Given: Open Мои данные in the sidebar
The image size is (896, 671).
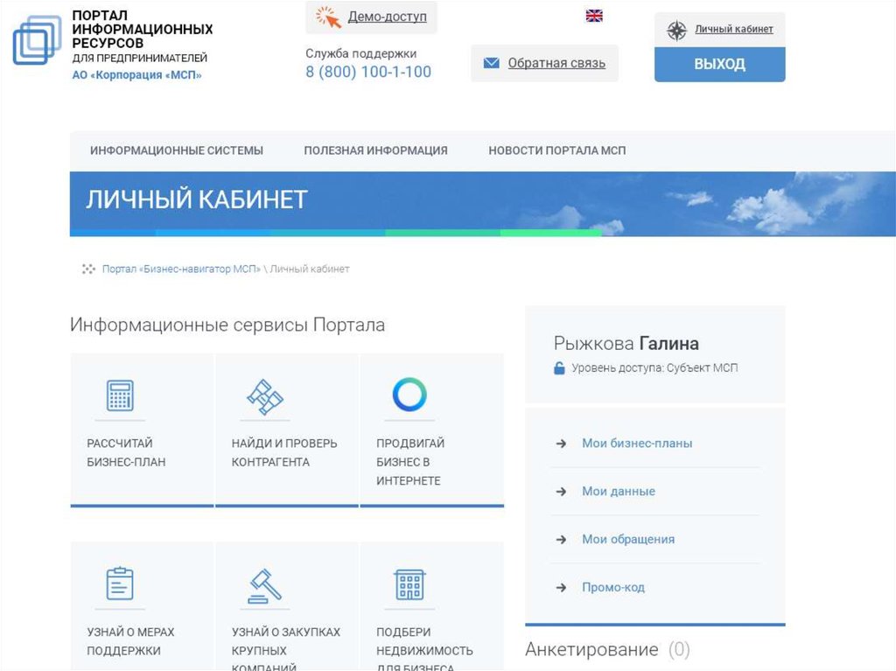Looking at the screenshot, I should (x=618, y=492).
